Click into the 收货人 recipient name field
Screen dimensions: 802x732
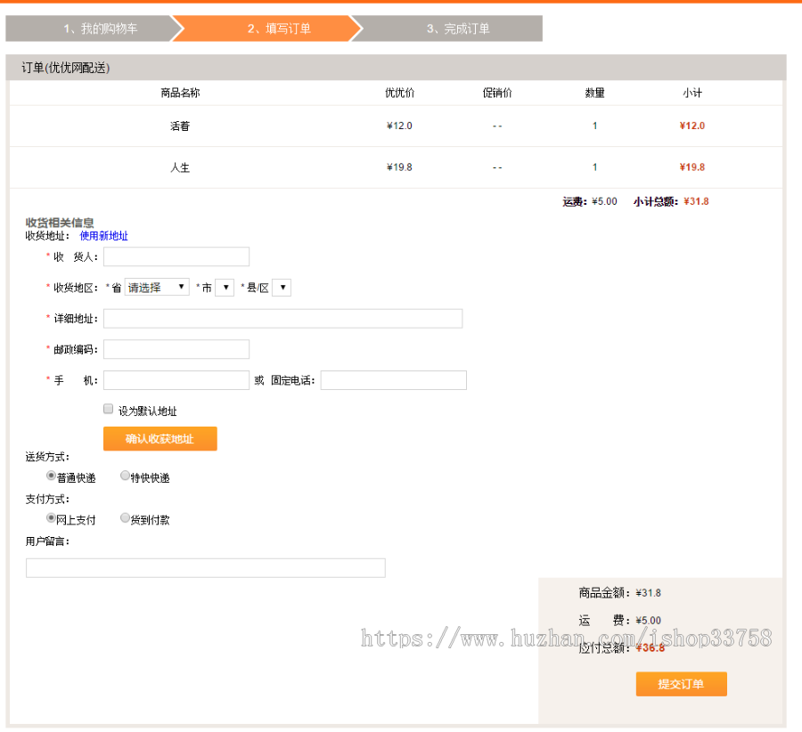pyautogui.click(x=176, y=256)
